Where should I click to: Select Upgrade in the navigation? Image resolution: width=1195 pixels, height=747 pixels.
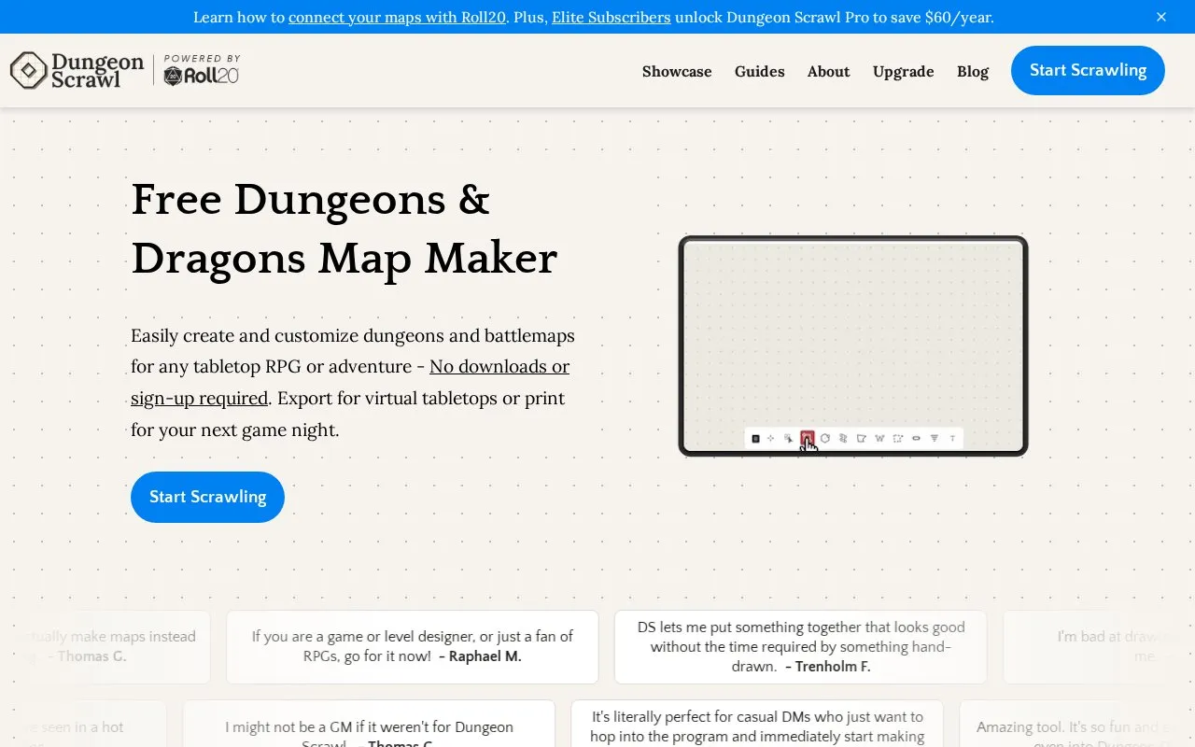904,71
